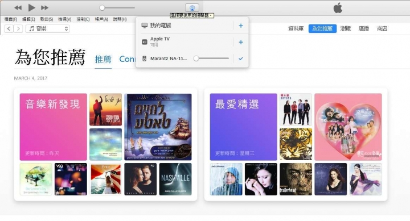The width and height of the screenshot is (410, 221).
Task: Open the American flag beach album cover
Action: coord(106,180)
